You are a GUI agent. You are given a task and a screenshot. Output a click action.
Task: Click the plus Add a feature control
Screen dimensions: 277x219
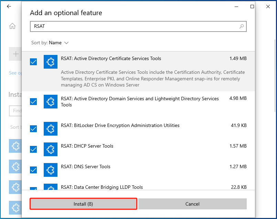point(17,54)
